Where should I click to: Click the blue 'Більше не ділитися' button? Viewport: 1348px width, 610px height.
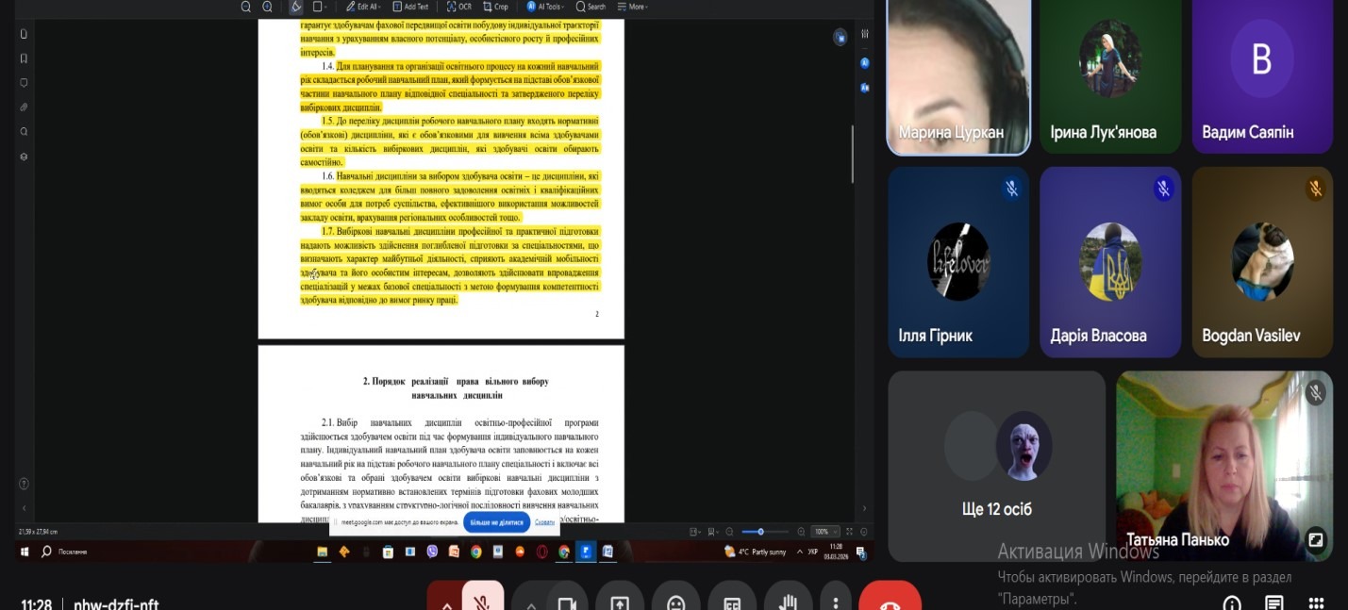(496, 522)
